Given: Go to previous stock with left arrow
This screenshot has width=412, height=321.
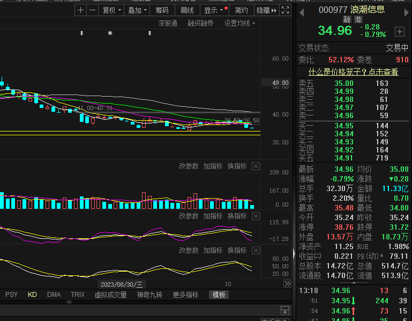Looking at the screenshot, I should click(302, 11).
